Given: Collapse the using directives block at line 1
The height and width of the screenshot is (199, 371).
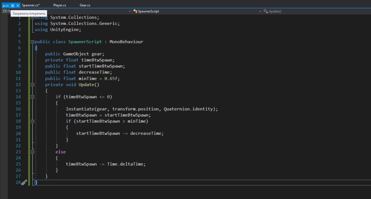Looking at the screenshot, I should tap(32, 18).
